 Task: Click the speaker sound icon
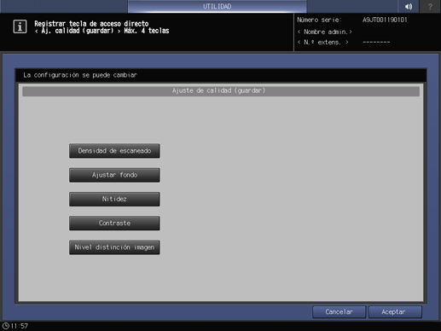pyautogui.click(x=409, y=6)
